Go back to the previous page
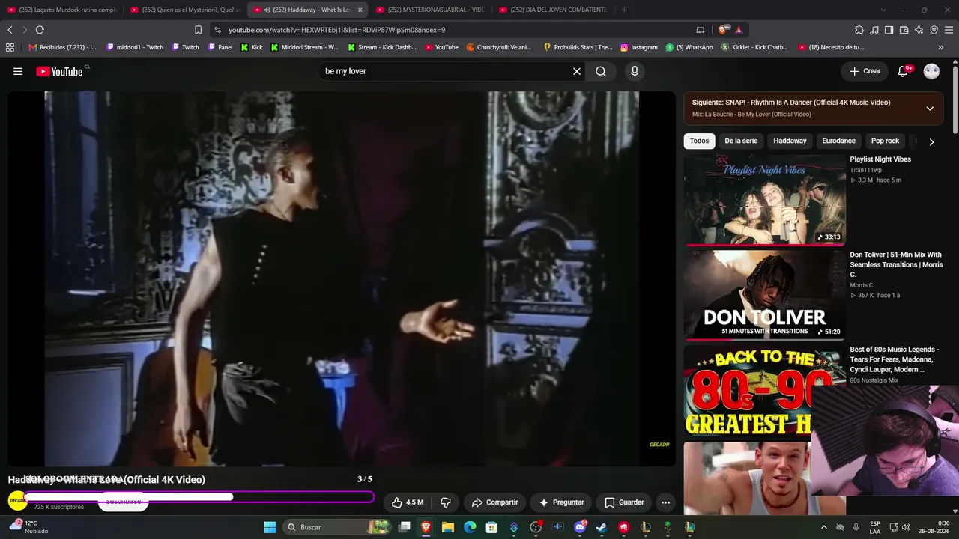Screen dimensions: 959x539 [10, 30]
